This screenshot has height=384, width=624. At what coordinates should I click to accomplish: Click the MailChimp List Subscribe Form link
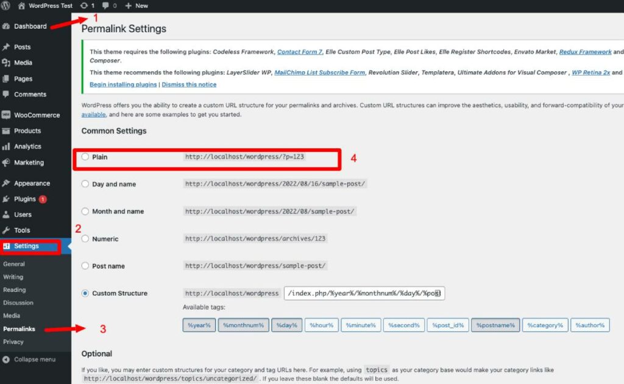[319, 73]
